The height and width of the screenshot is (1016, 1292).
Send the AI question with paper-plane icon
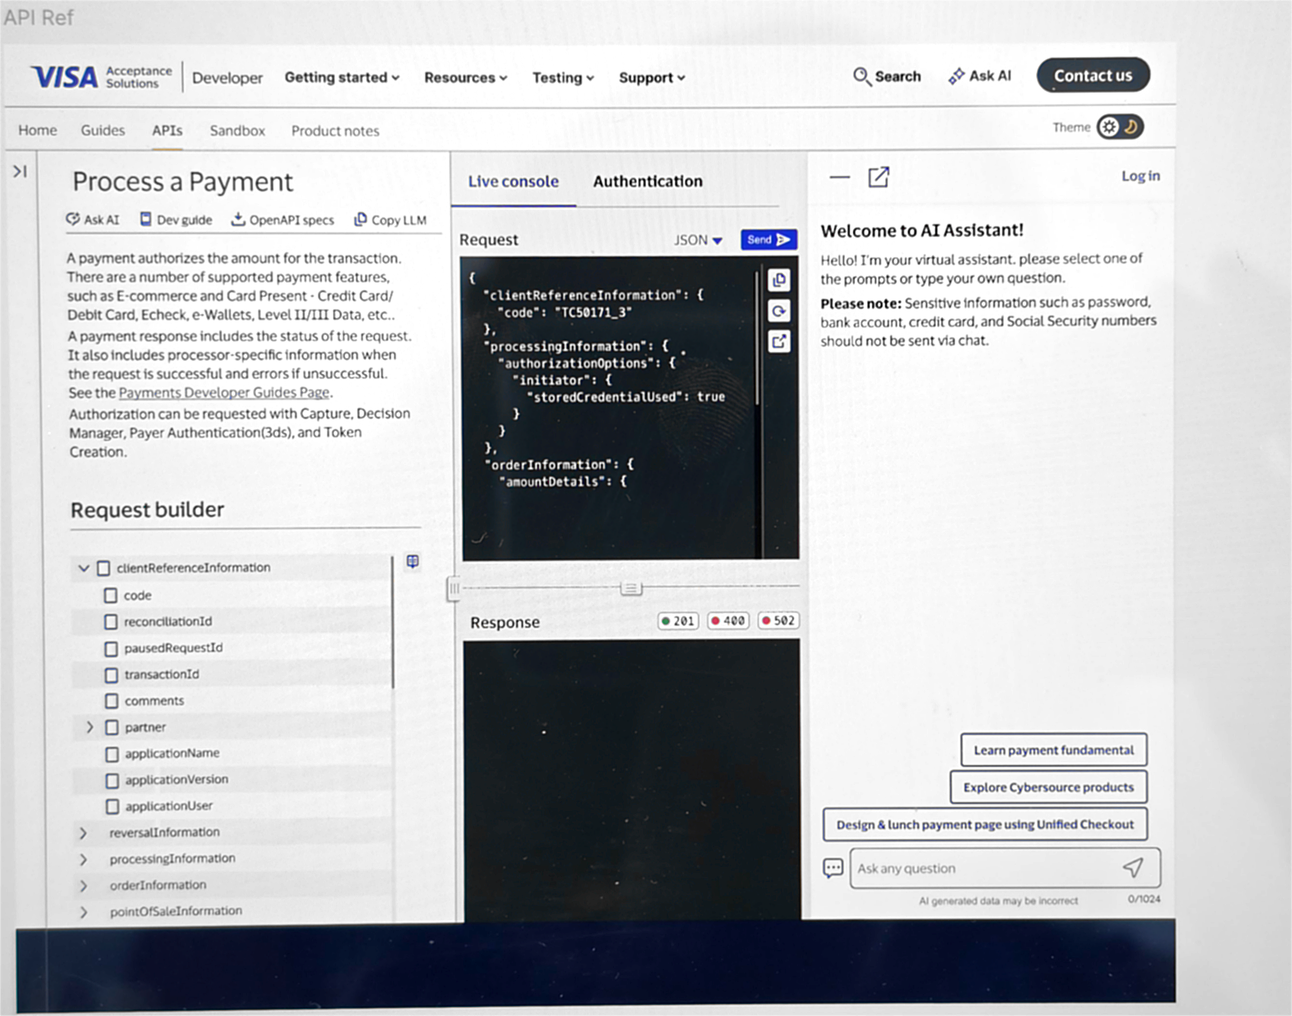[1133, 867]
